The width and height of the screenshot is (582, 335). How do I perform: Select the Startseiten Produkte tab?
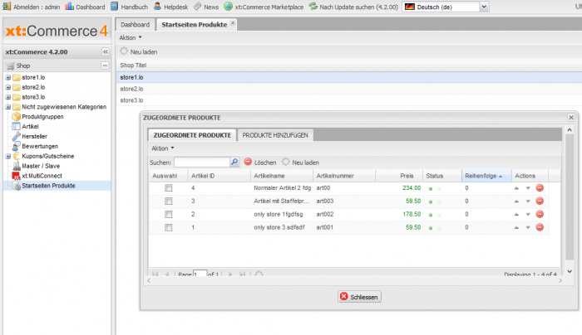[194, 24]
